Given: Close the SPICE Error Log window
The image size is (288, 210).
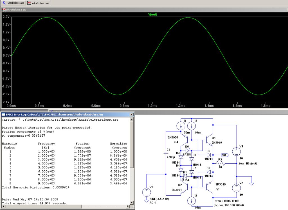Looking at the screenshot, I should point(132,115).
